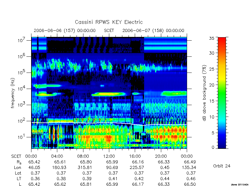
Task: Click Rs value 66.16
Action: point(138,162)
